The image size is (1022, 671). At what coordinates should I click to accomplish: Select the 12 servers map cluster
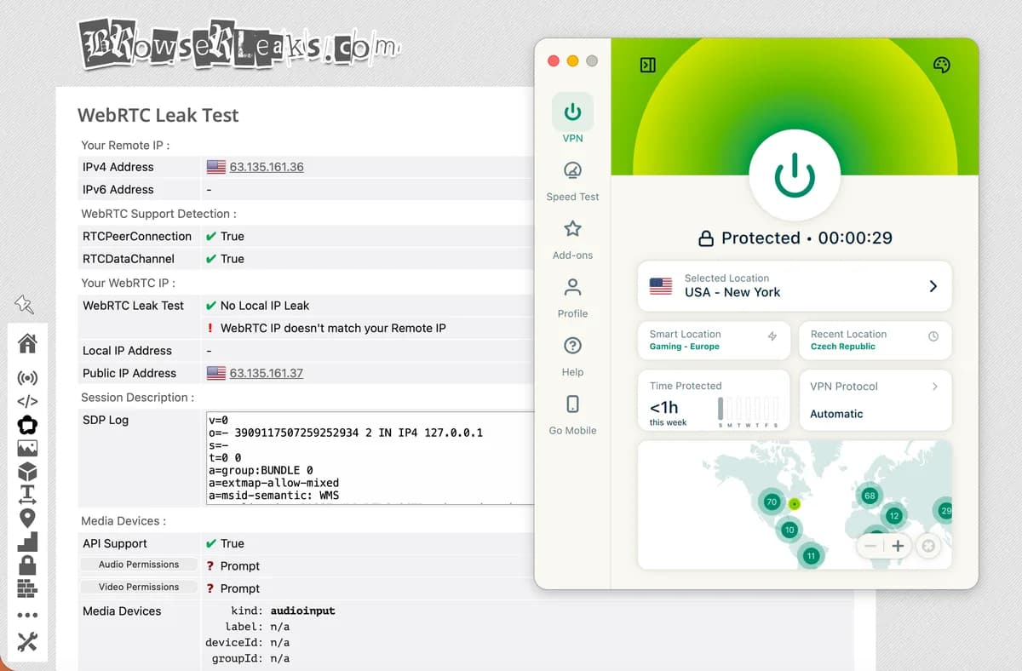click(x=893, y=515)
